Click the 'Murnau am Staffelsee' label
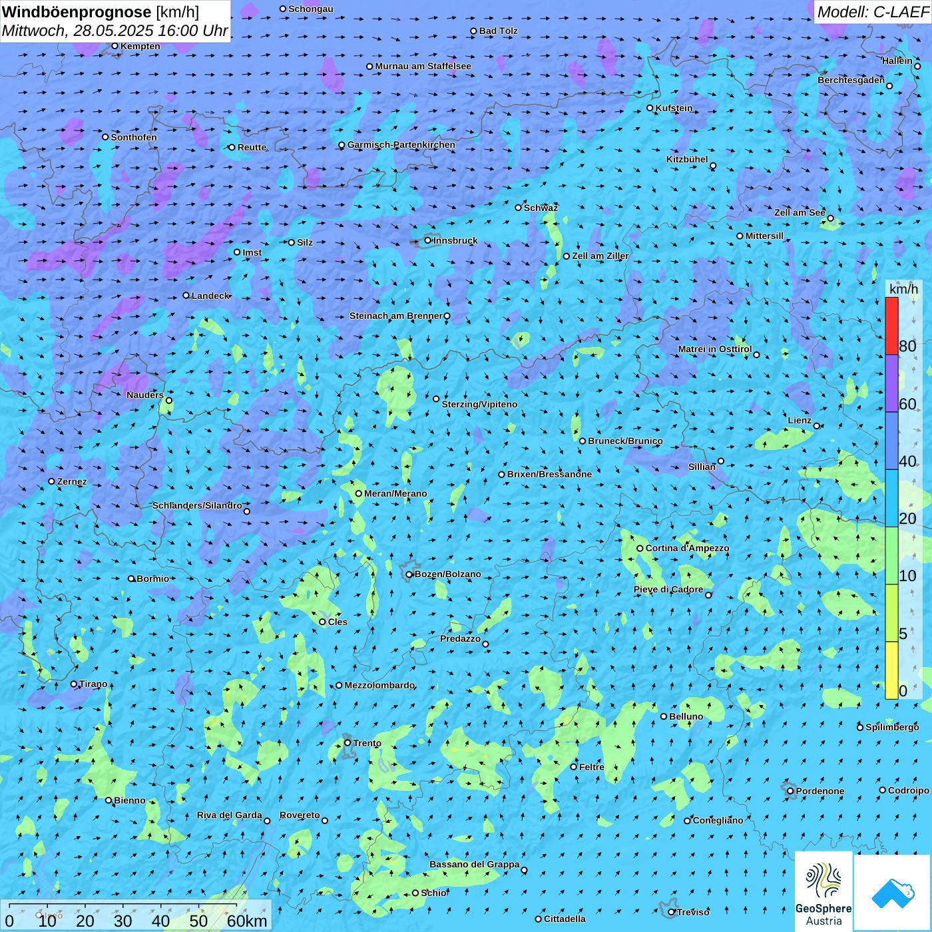932x932 pixels. pos(423,66)
